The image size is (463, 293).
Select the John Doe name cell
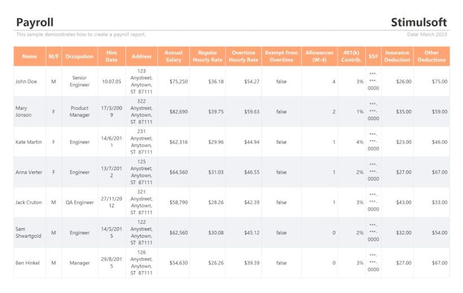(x=26, y=81)
